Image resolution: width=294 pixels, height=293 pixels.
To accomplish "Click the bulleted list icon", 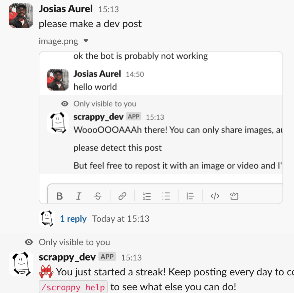I will click(x=166, y=196).
